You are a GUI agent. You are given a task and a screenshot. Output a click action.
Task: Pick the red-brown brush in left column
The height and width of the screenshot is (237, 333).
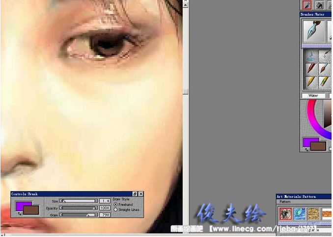tap(310, 69)
